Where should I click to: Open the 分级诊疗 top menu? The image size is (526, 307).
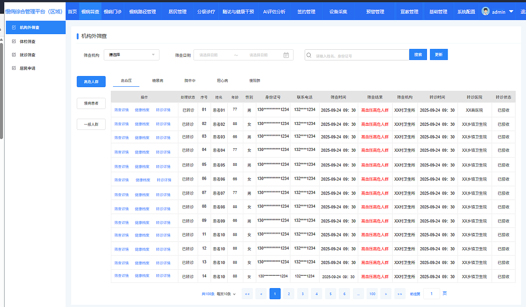206,12
